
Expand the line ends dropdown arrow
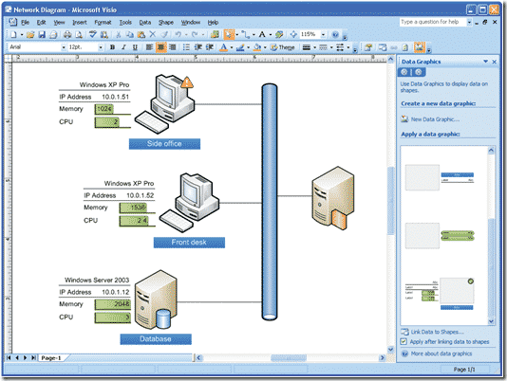348,47
